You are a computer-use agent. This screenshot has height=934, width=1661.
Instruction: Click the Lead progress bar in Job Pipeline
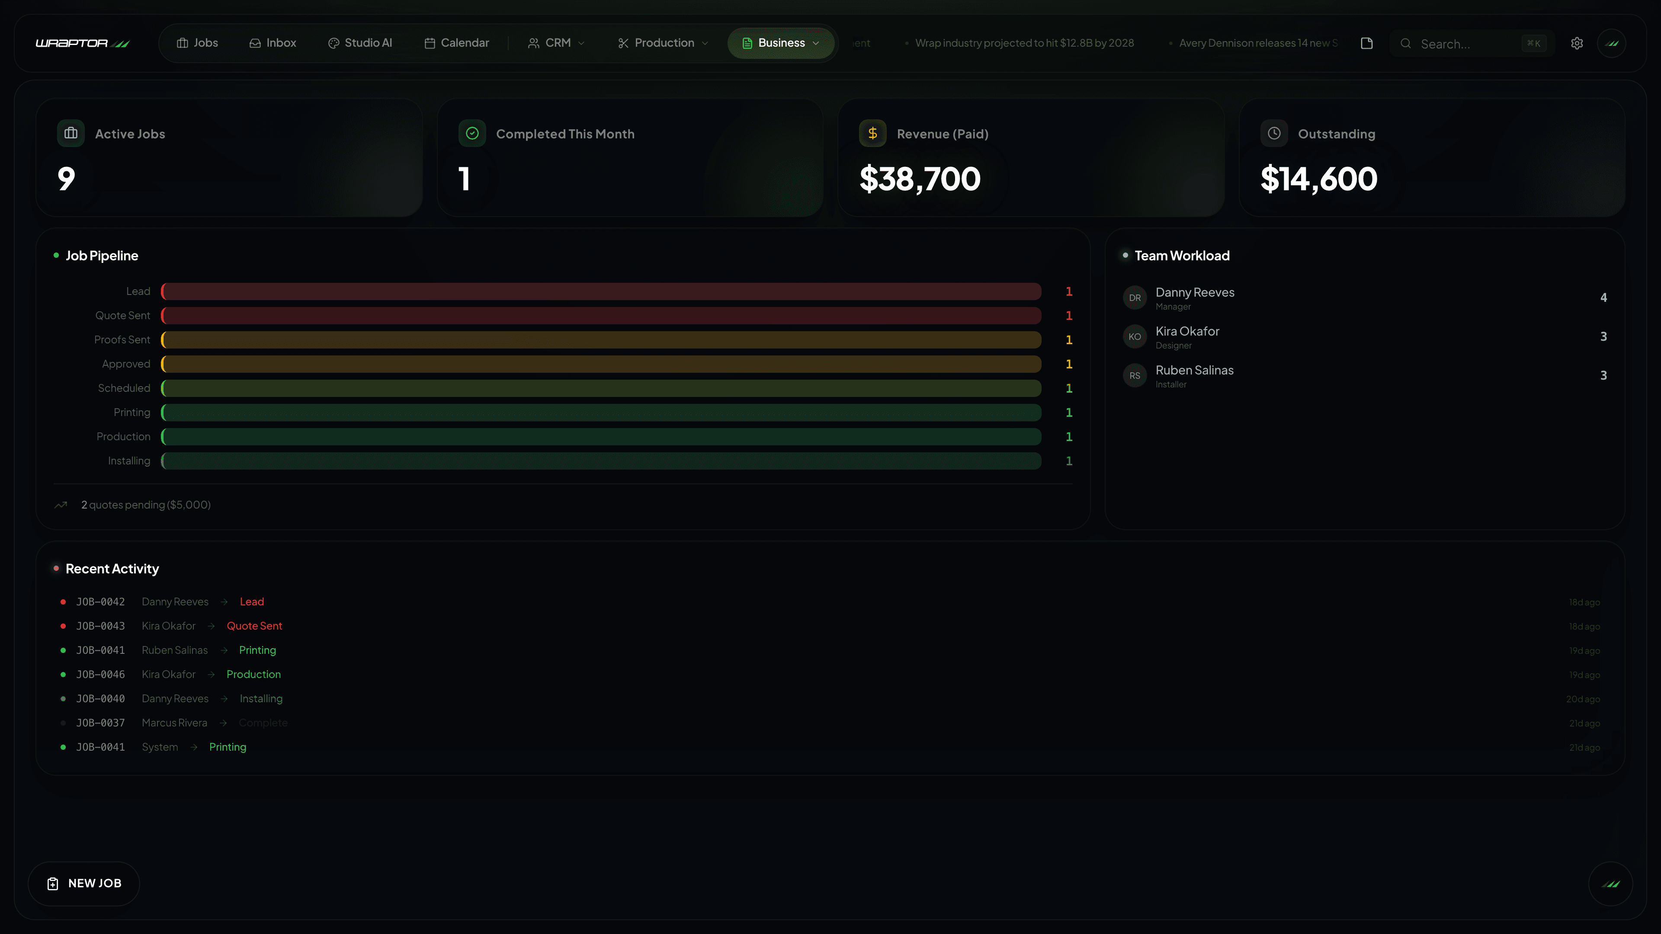coord(600,291)
